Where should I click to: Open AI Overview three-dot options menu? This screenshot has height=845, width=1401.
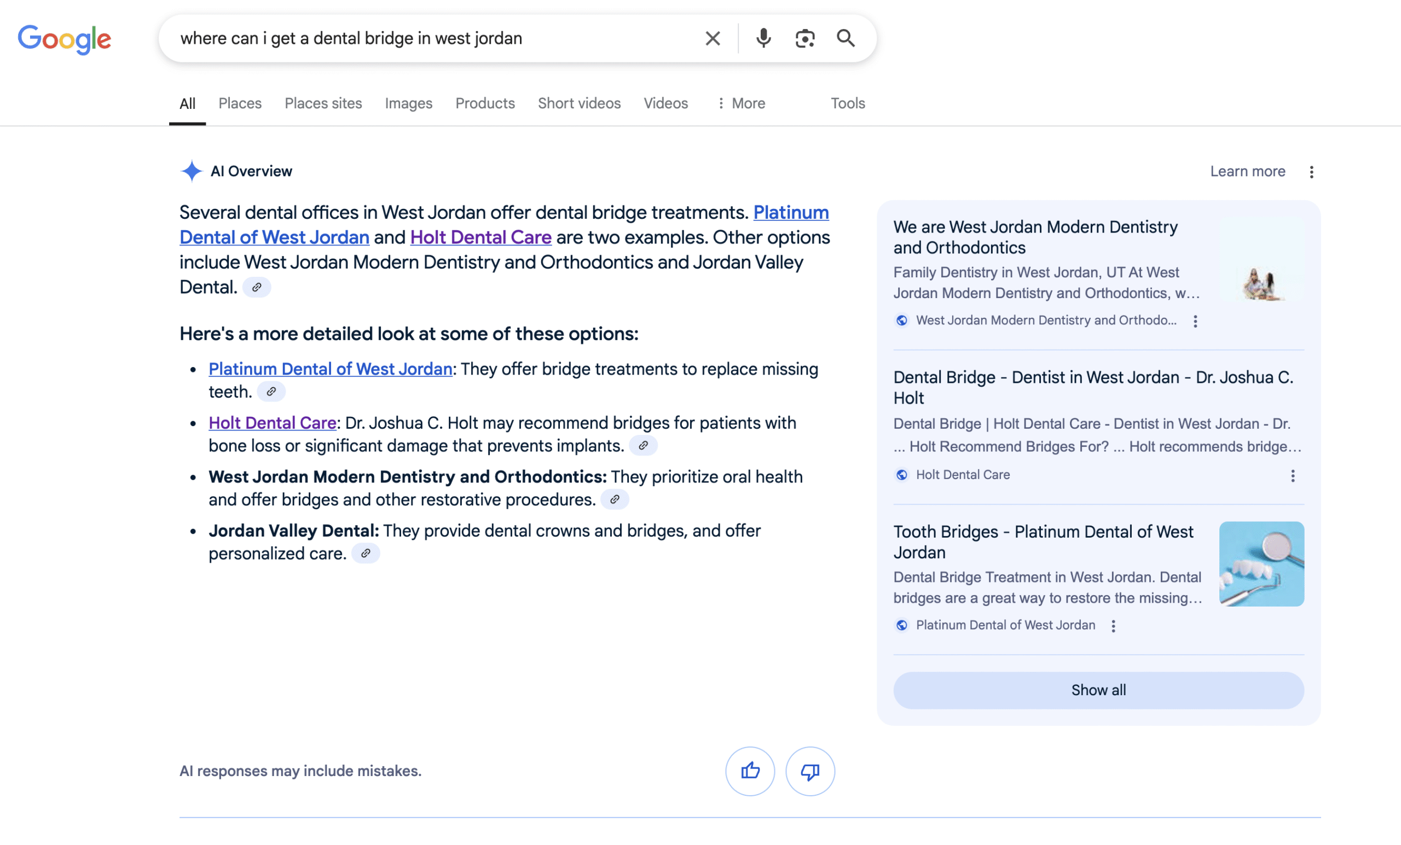(1311, 172)
